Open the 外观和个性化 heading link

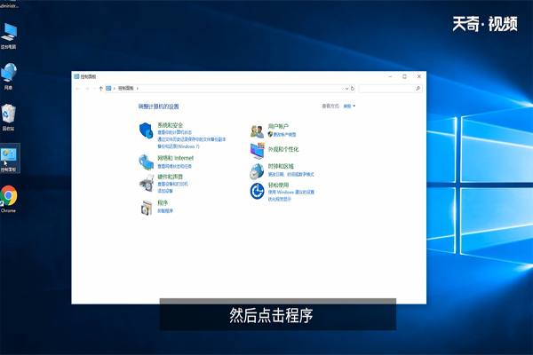[283, 149]
